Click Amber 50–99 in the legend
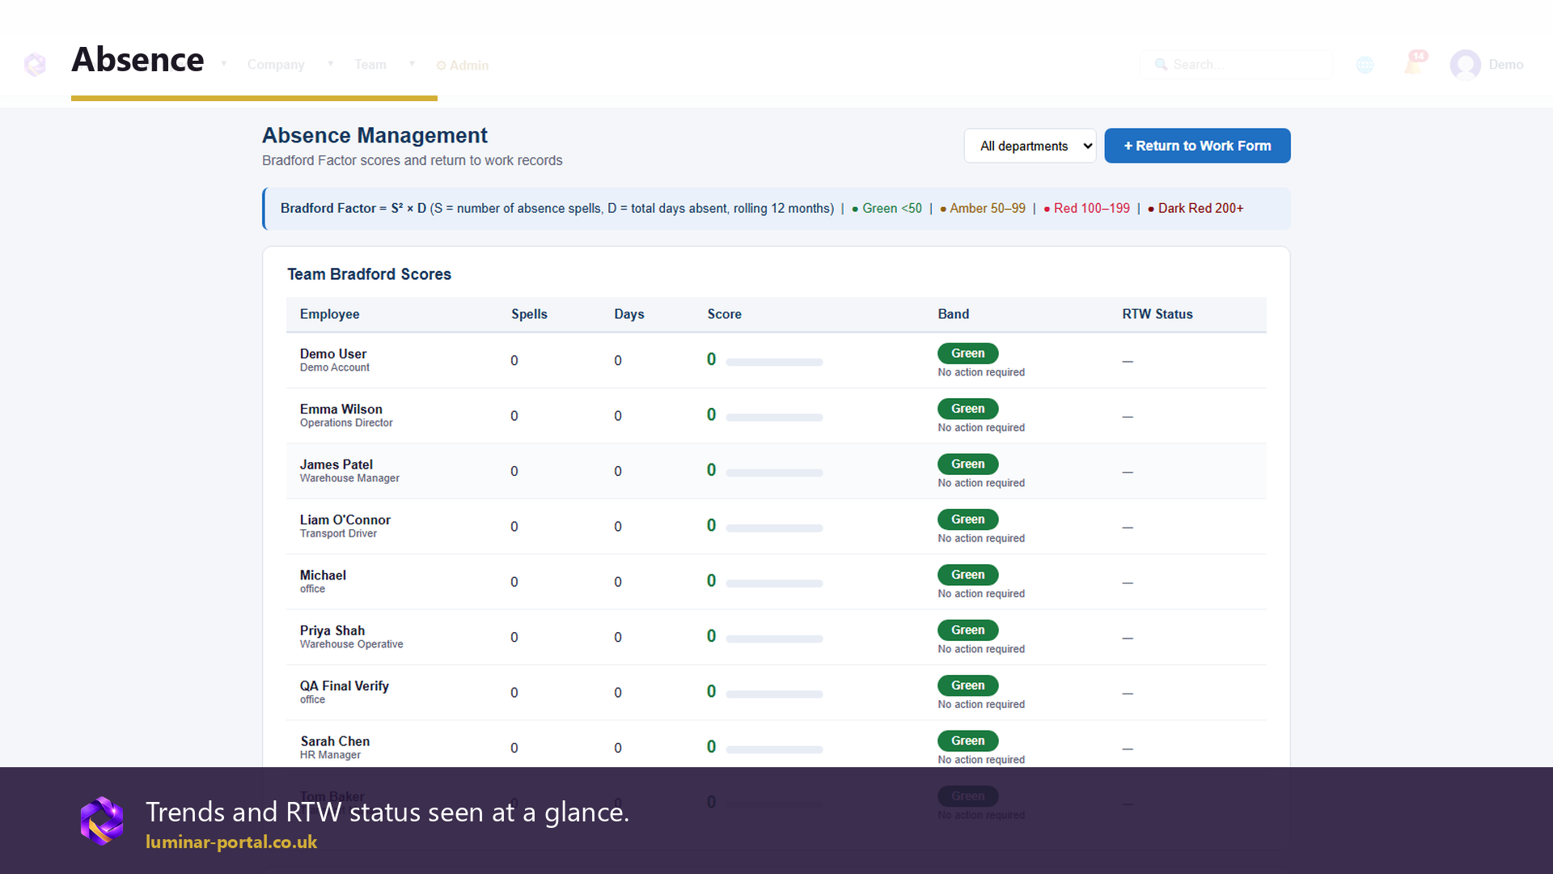 pyautogui.click(x=983, y=208)
